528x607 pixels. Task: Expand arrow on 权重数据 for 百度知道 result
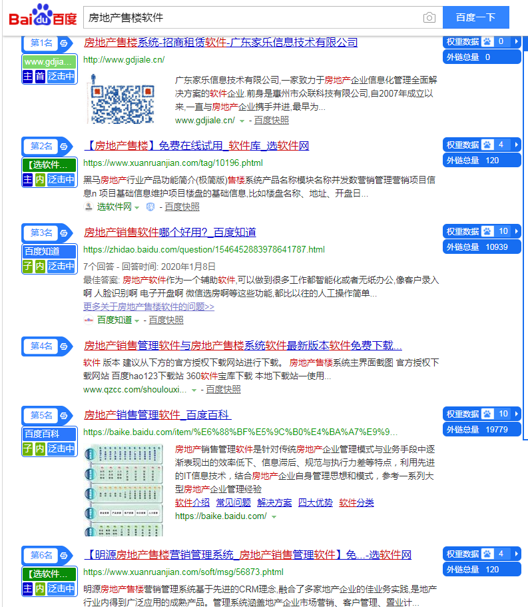(516, 231)
